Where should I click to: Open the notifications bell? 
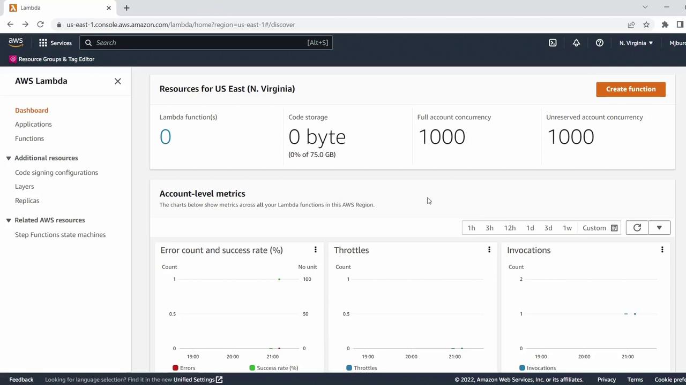[576, 43]
